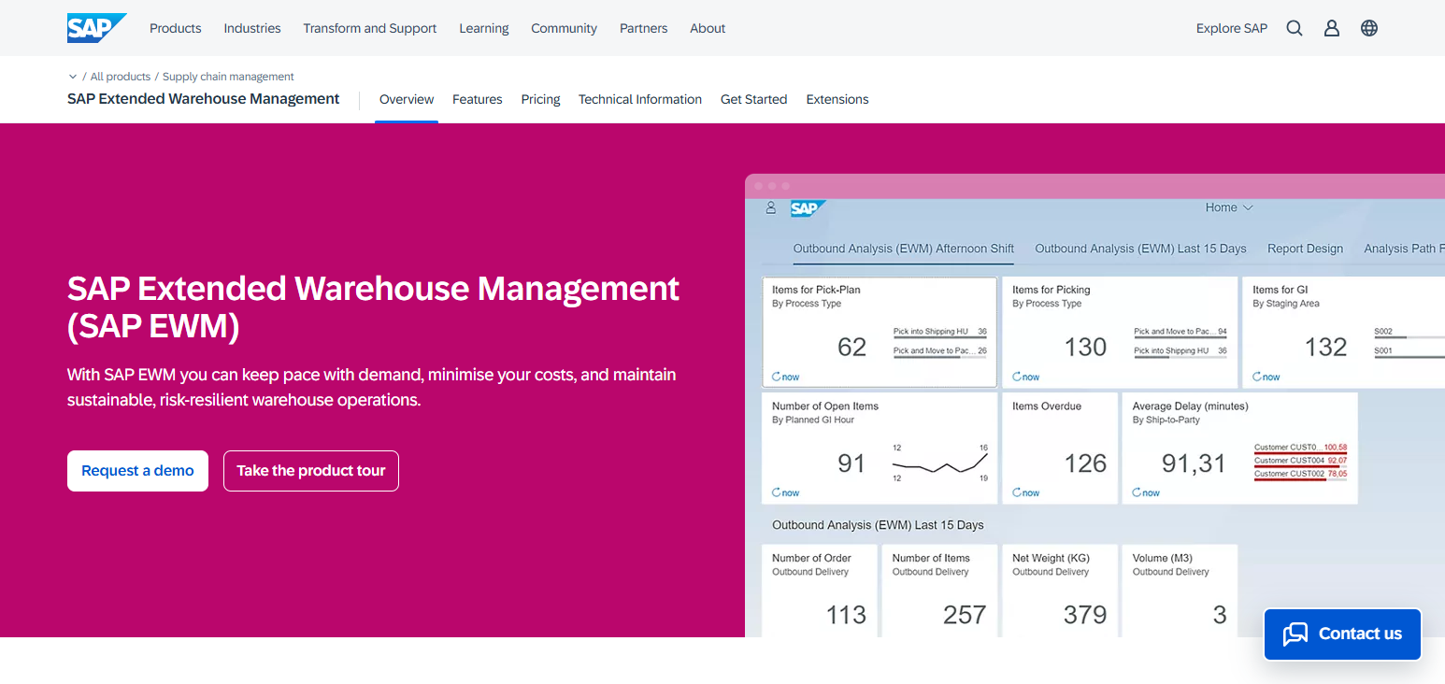The width and height of the screenshot is (1445, 684).
Task: Open the Learning menu
Action: [x=484, y=28]
